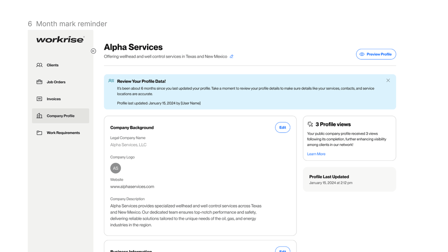Edit the Company Background section
This screenshot has width=448, height=252.
coord(282,128)
